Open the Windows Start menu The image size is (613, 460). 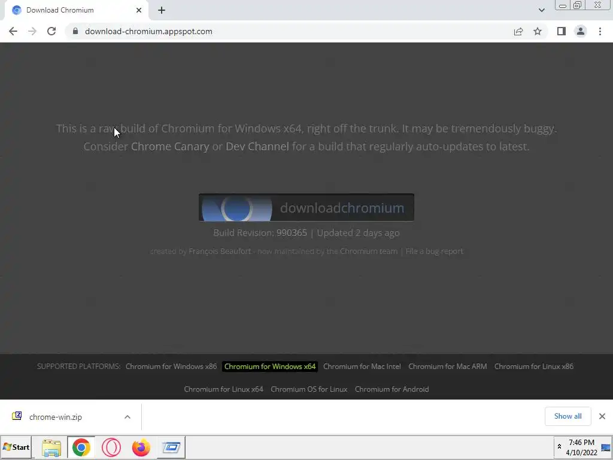pyautogui.click(x=16, y=447)
